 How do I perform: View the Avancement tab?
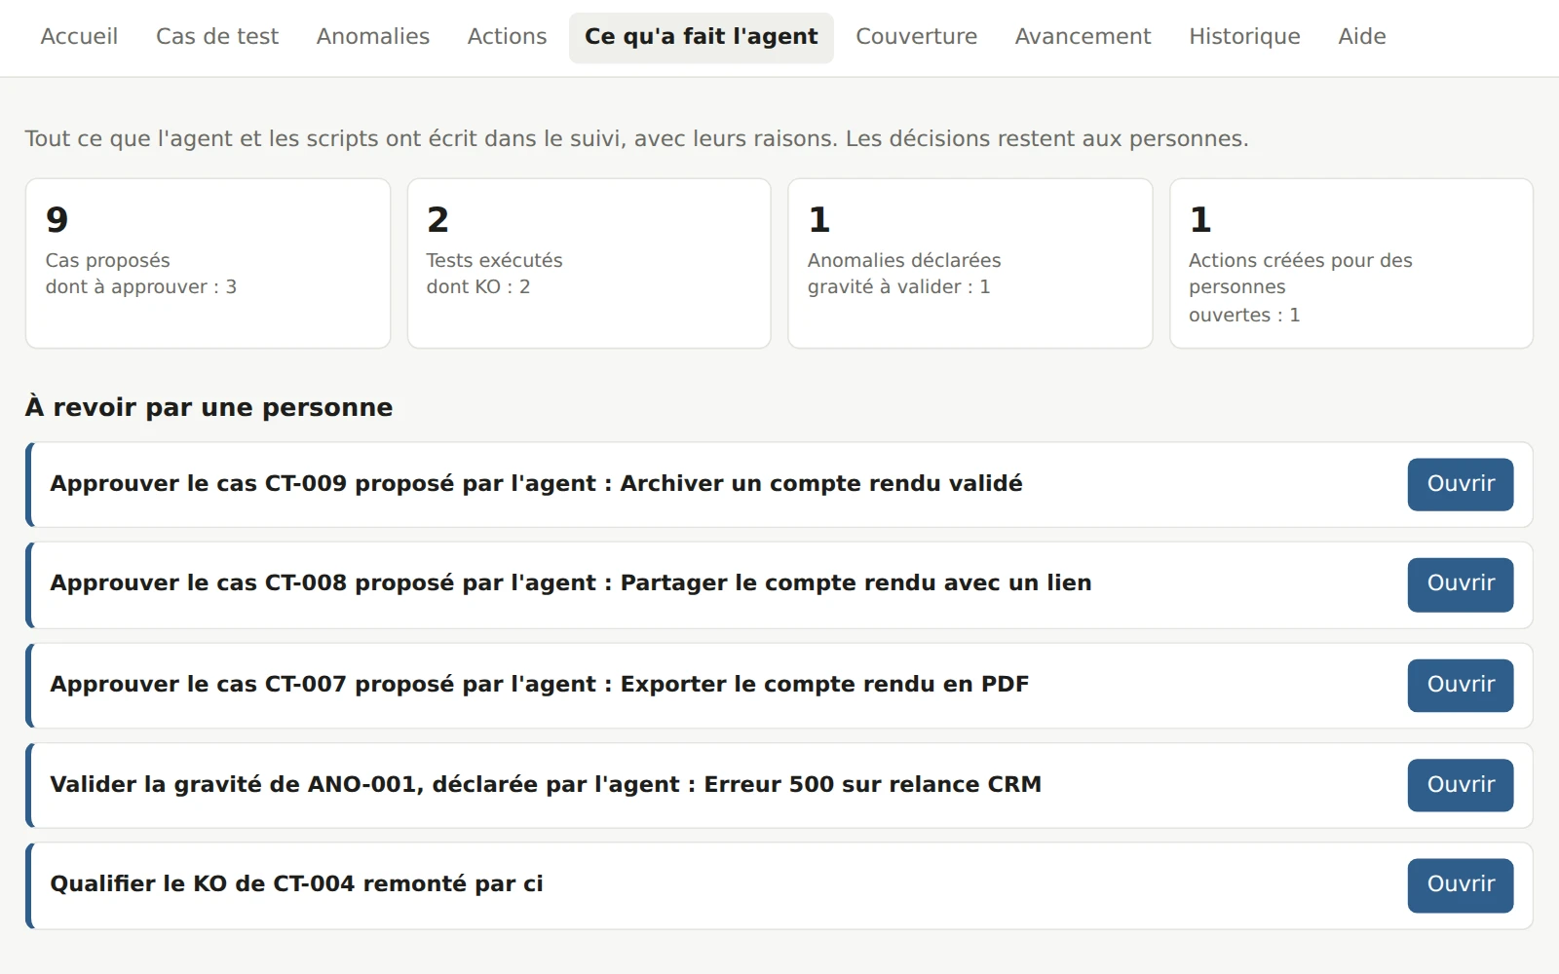click(1083, 37)
